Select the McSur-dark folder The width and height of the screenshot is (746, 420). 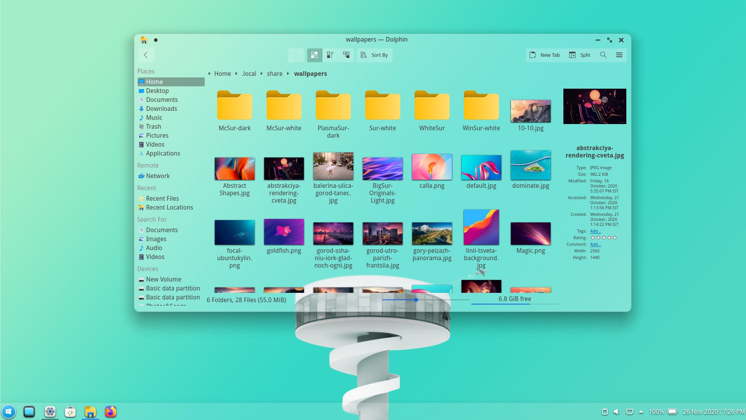(x=235, y=105)
